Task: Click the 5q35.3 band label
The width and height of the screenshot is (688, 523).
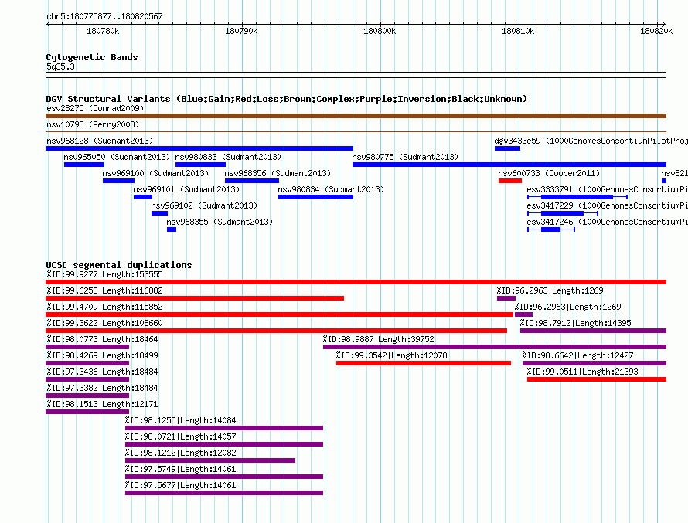Action: tap(60, 66)
